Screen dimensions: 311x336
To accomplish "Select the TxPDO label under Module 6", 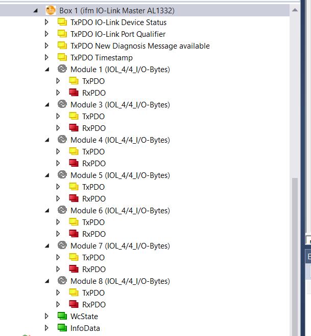I will (x=93, y=222).
